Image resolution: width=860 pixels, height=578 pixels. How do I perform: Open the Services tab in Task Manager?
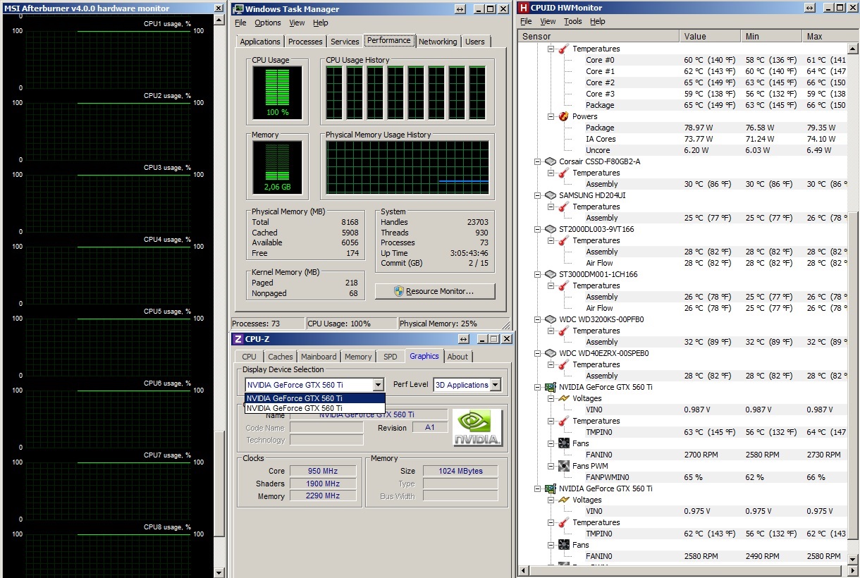pos(345,42)
